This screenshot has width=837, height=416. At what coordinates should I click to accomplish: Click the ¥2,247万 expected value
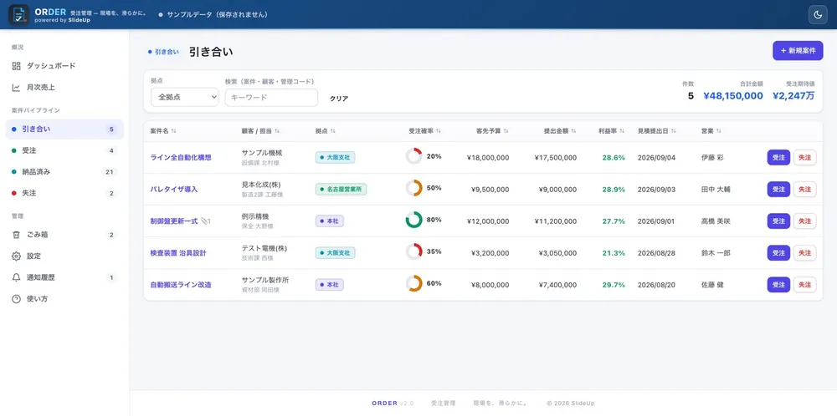tap(793, 96)
